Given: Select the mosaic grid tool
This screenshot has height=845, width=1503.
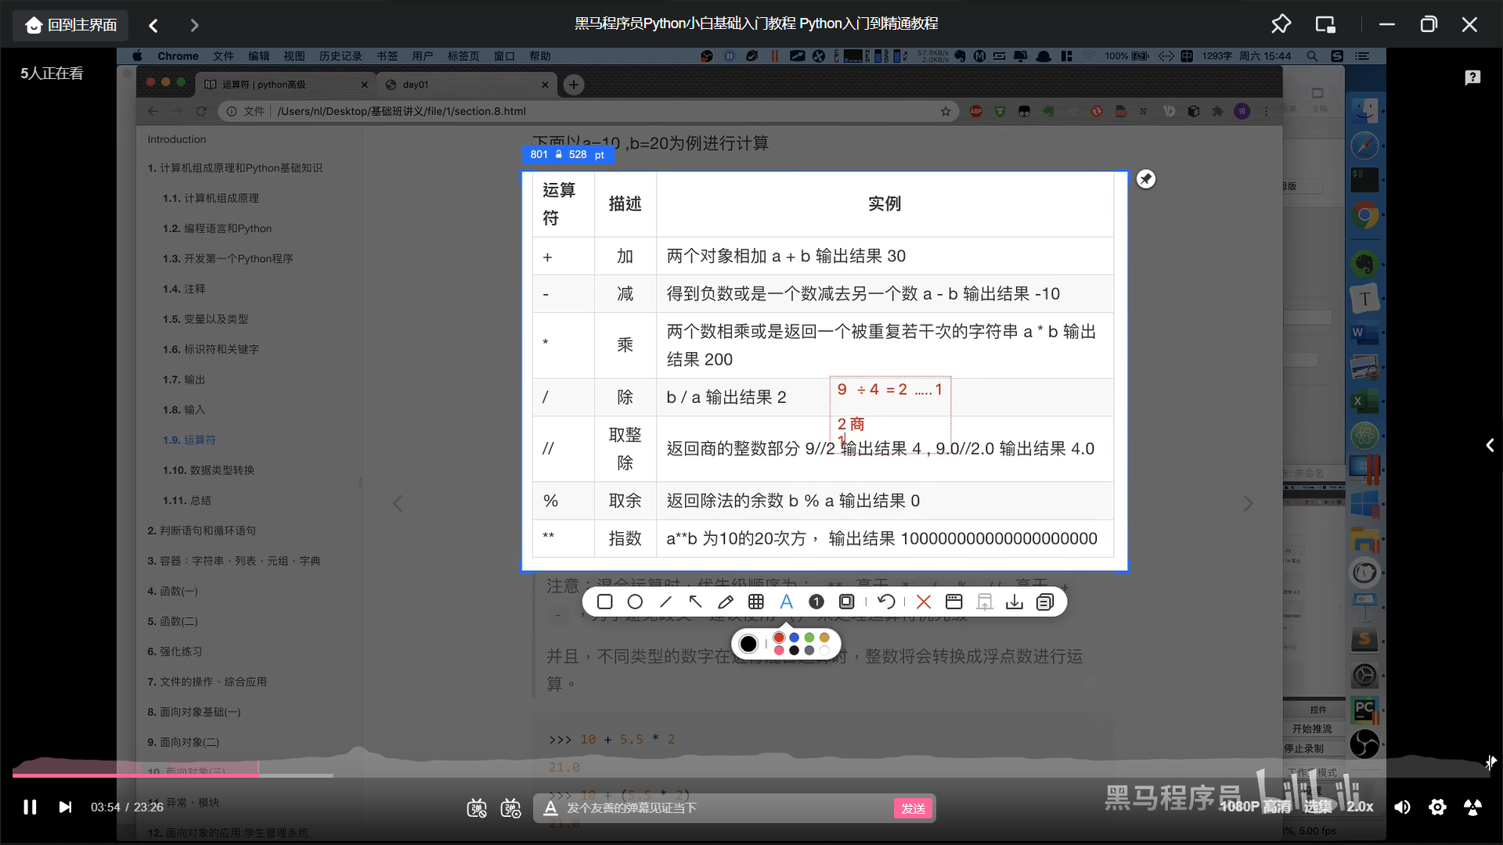Looking at the screenshot, I should pyautogui.click(x=755, y=602).
